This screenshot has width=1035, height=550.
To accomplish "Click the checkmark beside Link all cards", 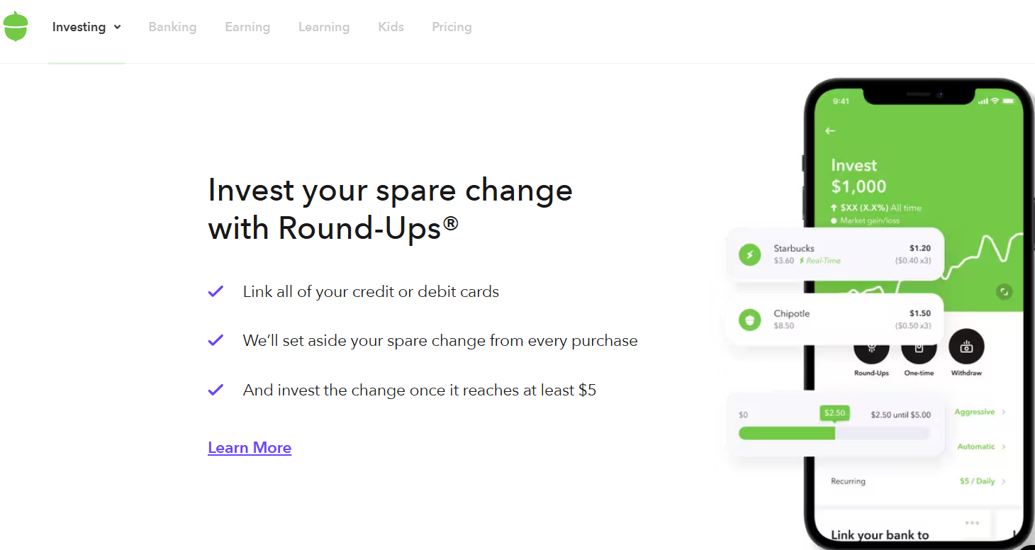I will (216, 291).
